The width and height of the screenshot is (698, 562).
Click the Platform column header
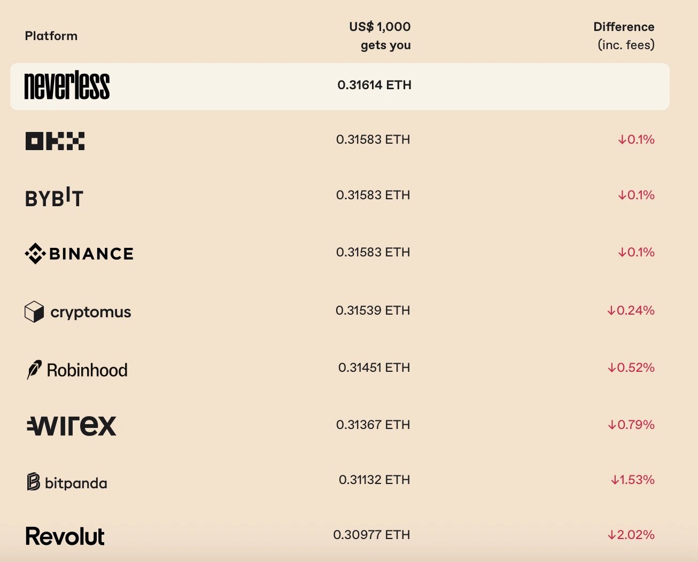(51, 36)
